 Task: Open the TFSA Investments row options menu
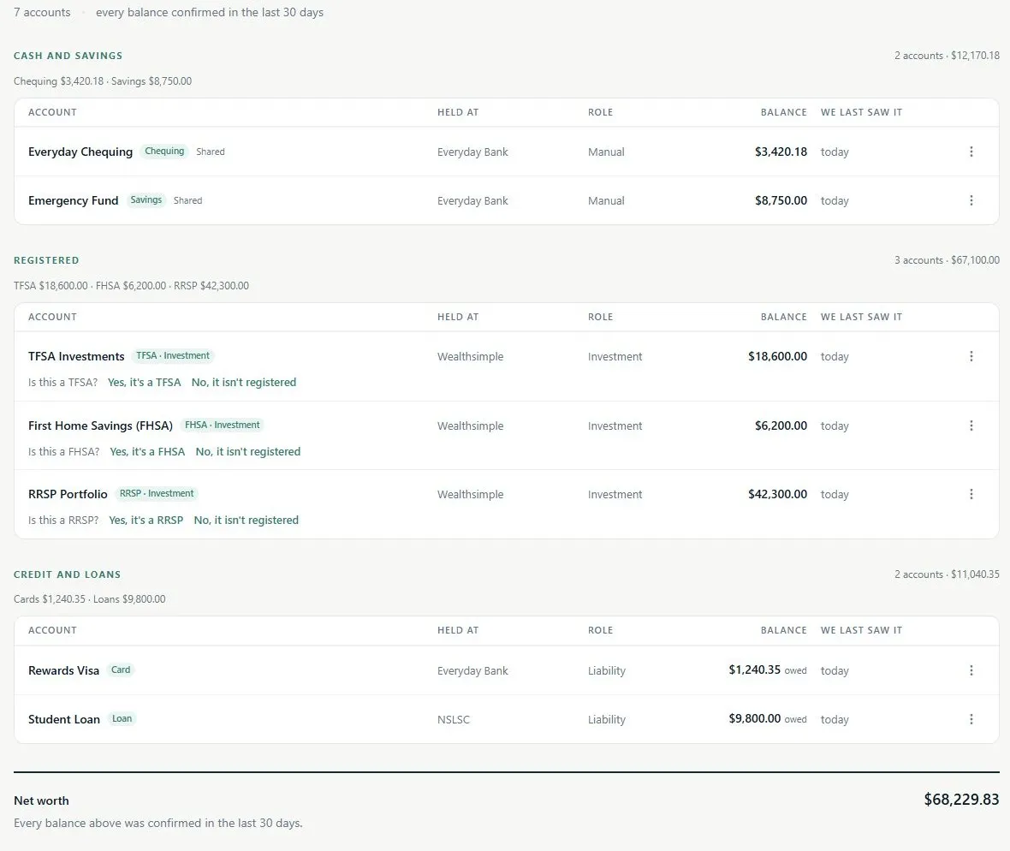tap(971, 356)
